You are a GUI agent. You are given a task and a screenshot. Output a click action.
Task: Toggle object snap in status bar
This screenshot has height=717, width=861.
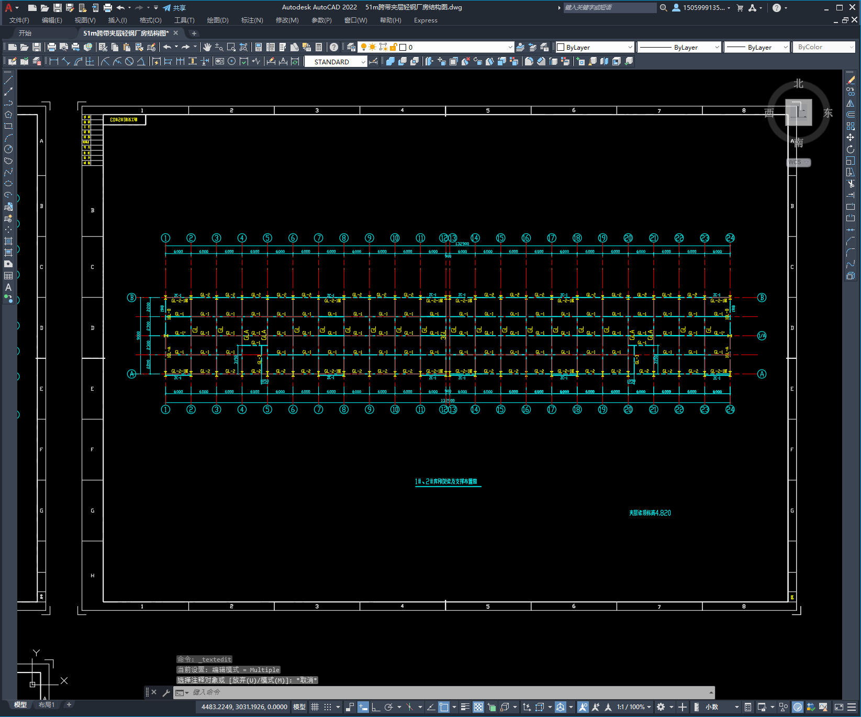pyautogui.click(x=444, y=707)
